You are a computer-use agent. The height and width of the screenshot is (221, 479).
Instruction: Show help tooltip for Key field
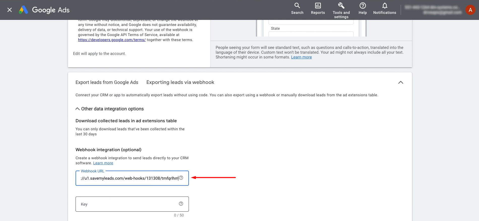(x=181, y=204)
